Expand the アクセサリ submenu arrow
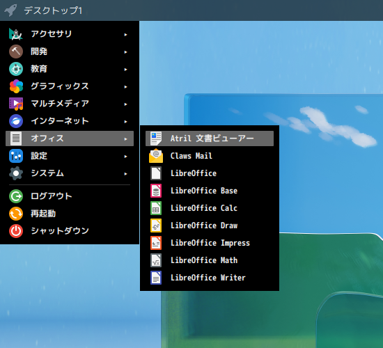The width and height of the screenshot is (383, 348). [x=125, y=35]
